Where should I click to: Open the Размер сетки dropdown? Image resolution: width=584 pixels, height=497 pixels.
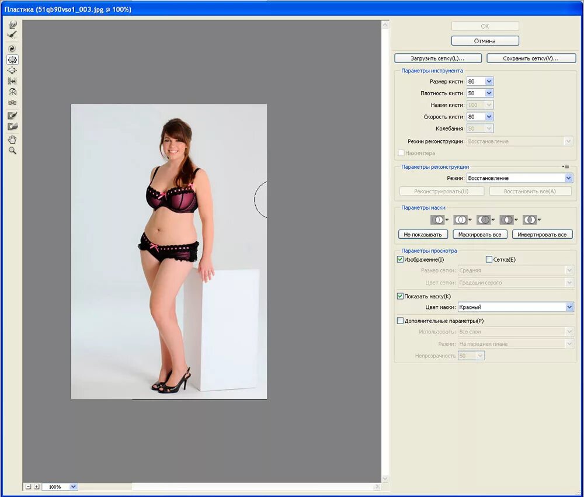[516, 270]
